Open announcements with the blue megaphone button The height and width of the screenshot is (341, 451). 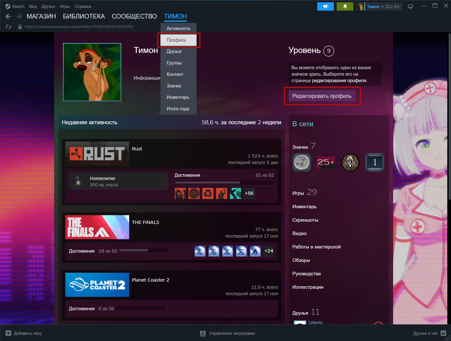325,6
